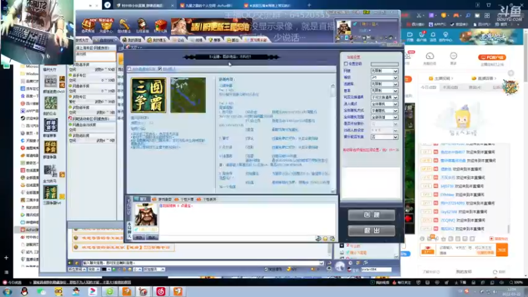Open the 会员商城 treasure chest icon with NEW badge
This screenshot has width=528, height=297.
pyautogui.click(x=88, y=25)
